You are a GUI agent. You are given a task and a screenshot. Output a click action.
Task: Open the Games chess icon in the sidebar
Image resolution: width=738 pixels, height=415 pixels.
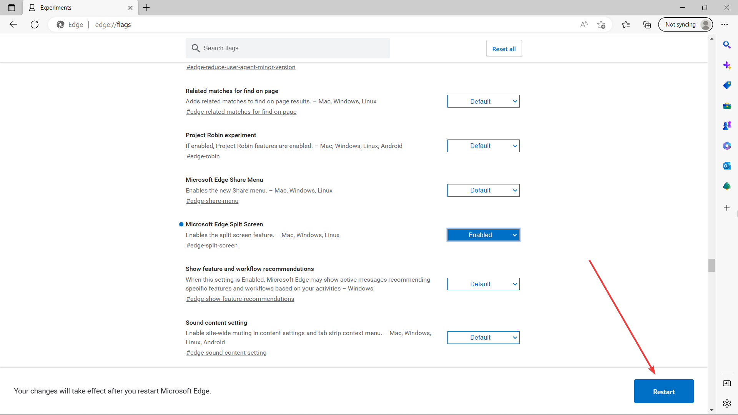pos(726,126)
